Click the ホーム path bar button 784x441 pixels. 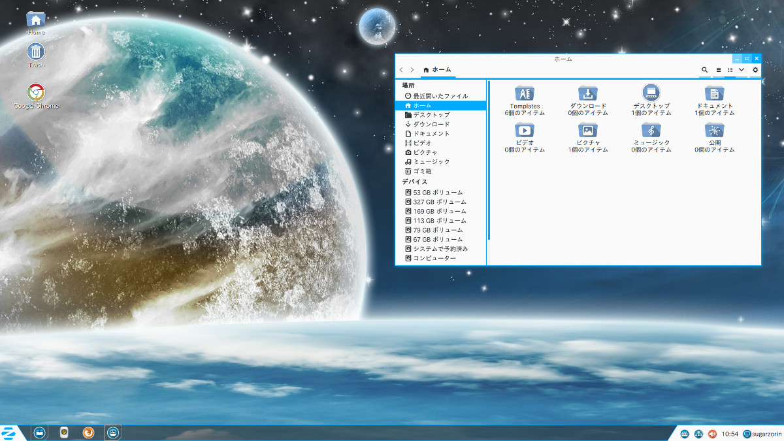coord(438,69)
